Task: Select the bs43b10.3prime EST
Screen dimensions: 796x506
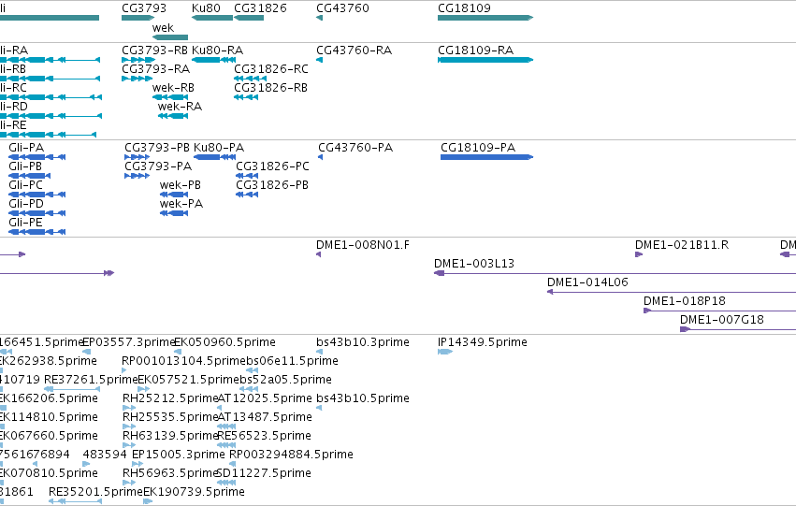Action: (x=319, y=352)
